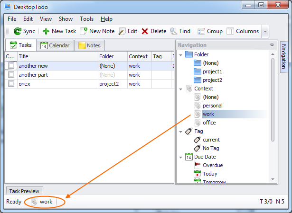Click the tag icon beside No Tag
The height and width of the screenshot is (213, 292).
pyautogui.click(x=198, y=148)
